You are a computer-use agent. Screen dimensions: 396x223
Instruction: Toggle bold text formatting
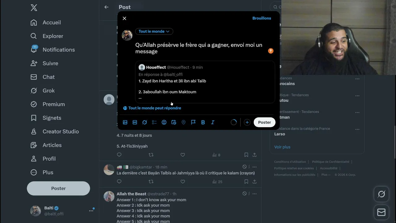point(203,122)
